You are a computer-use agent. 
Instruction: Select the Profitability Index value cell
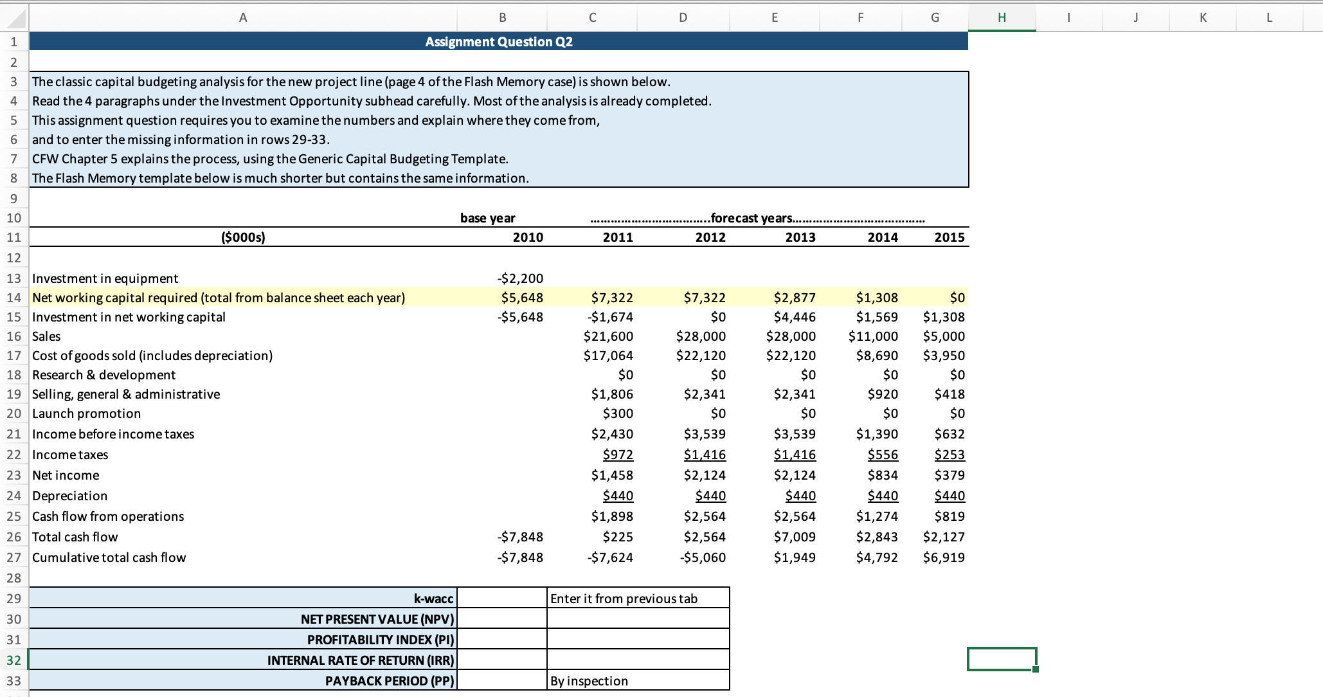502,640
